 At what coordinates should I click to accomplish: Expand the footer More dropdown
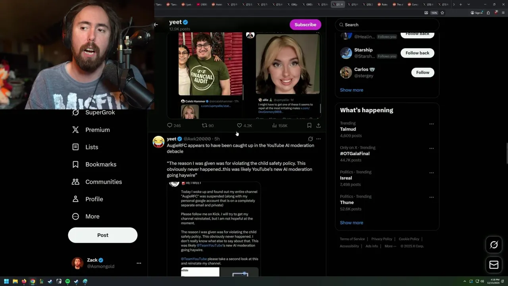391,246
